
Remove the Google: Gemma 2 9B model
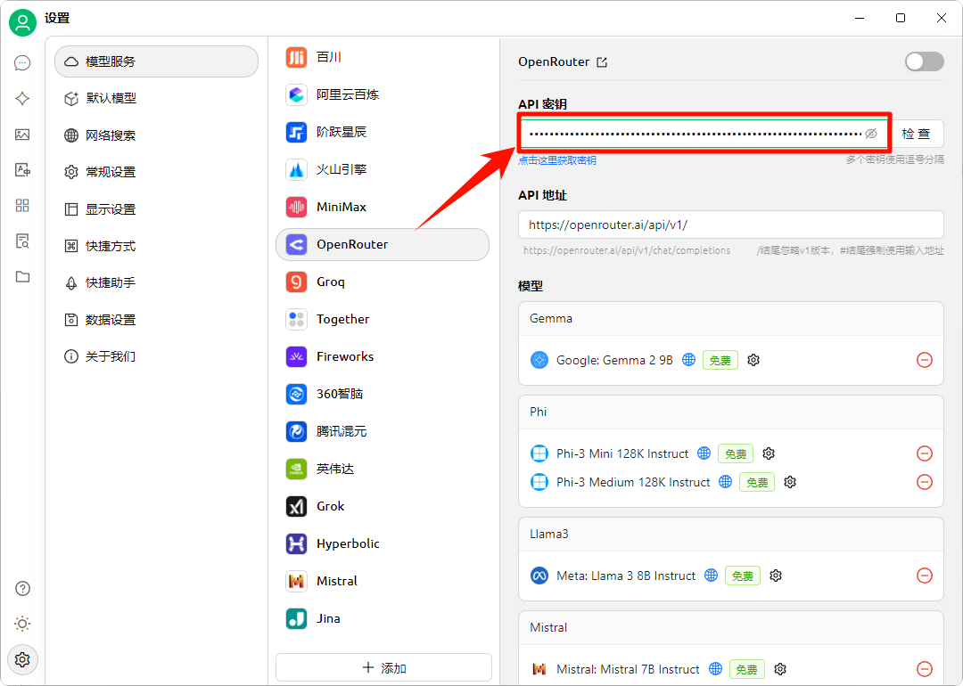click(x=925, y=360)
